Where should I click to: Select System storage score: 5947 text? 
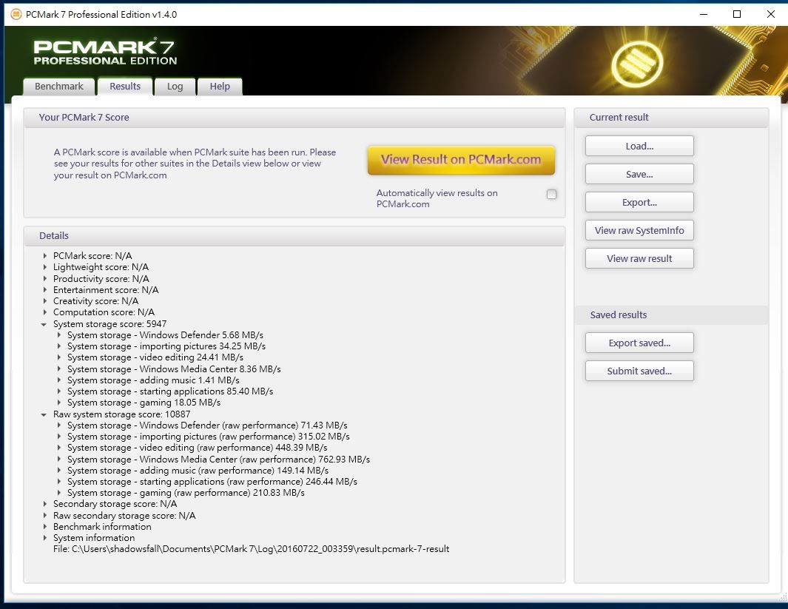[x=110, y=324]
